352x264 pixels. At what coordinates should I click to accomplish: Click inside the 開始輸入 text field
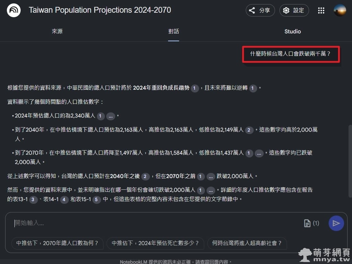[x=155, y=223]
